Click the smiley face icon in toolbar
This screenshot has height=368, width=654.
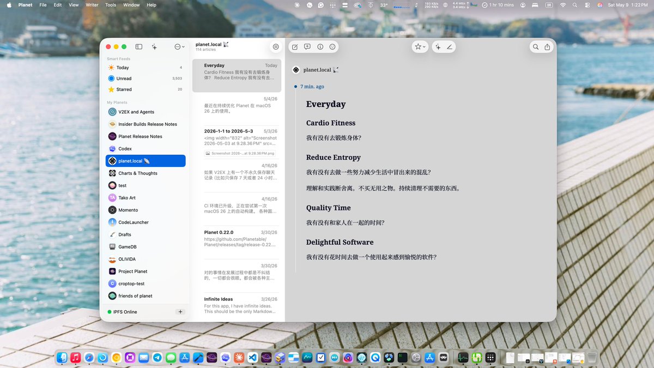point(332,47)
